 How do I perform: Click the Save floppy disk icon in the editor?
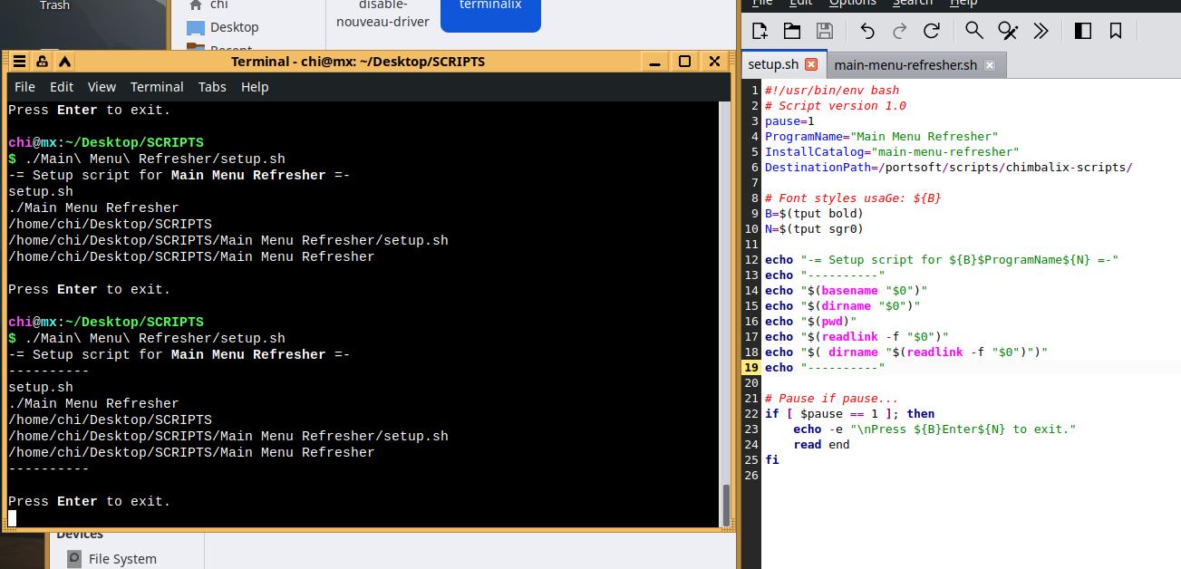pyautogui.click(x=824, y=31)
